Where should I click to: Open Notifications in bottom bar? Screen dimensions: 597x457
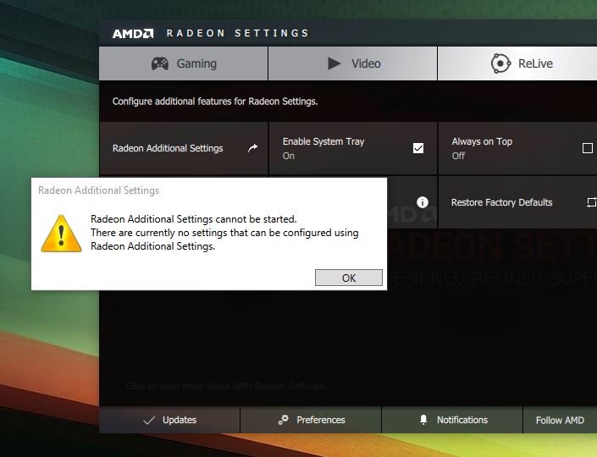452,420
